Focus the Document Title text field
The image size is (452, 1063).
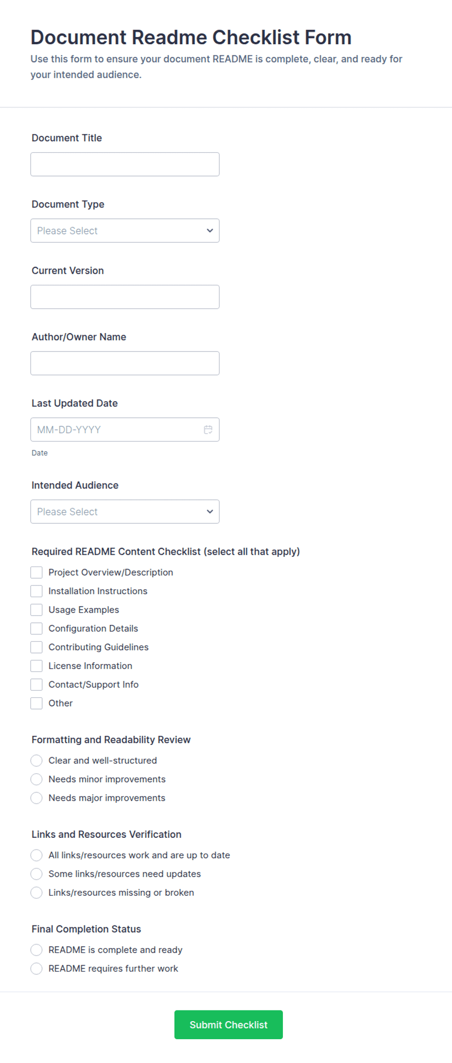(x=125, y=164)
